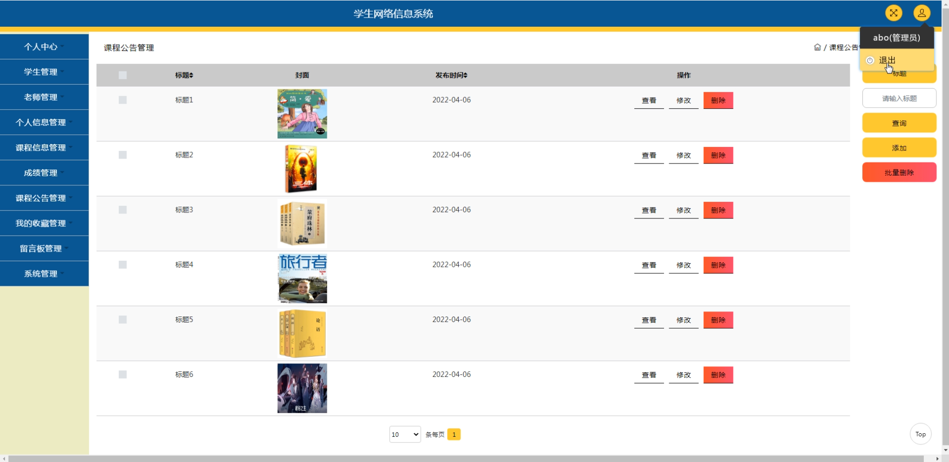Click 查看 for 标题1
Viewport: 949px width, 462px height.
(x=649, y=100)
